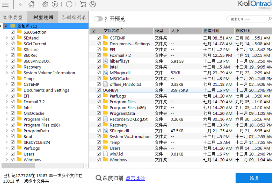The image size is (272, 185).
Task: Toggle the 打开预览 preview switch
Action: tap(98, 19)
